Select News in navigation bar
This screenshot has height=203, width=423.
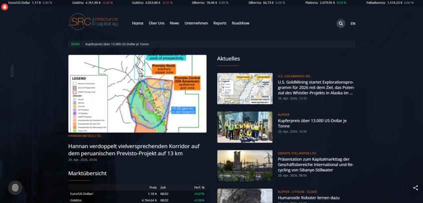click(174, 23)
